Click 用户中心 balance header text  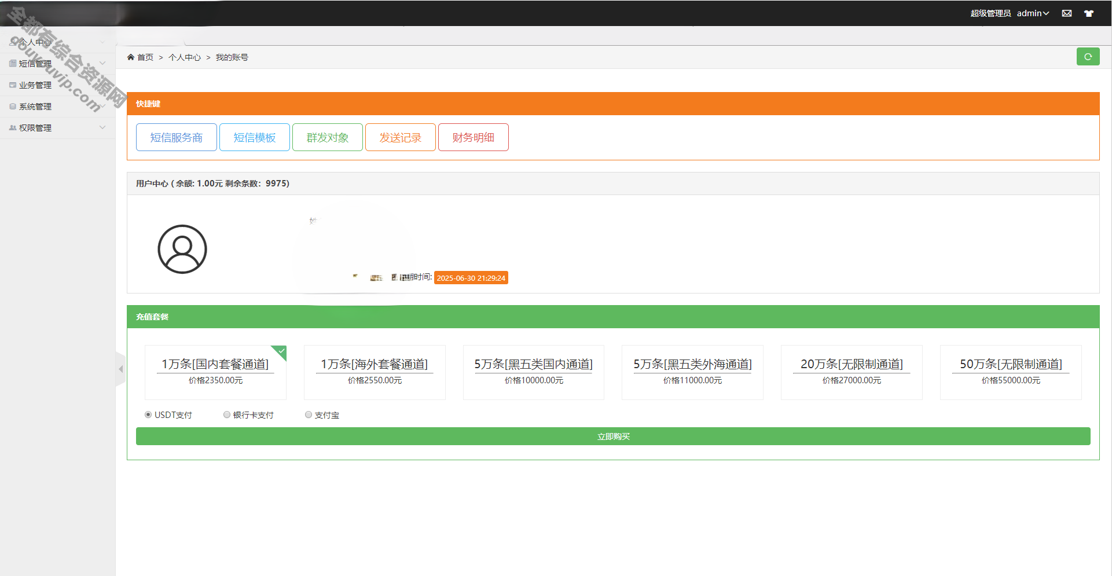(x=212, y=184)
